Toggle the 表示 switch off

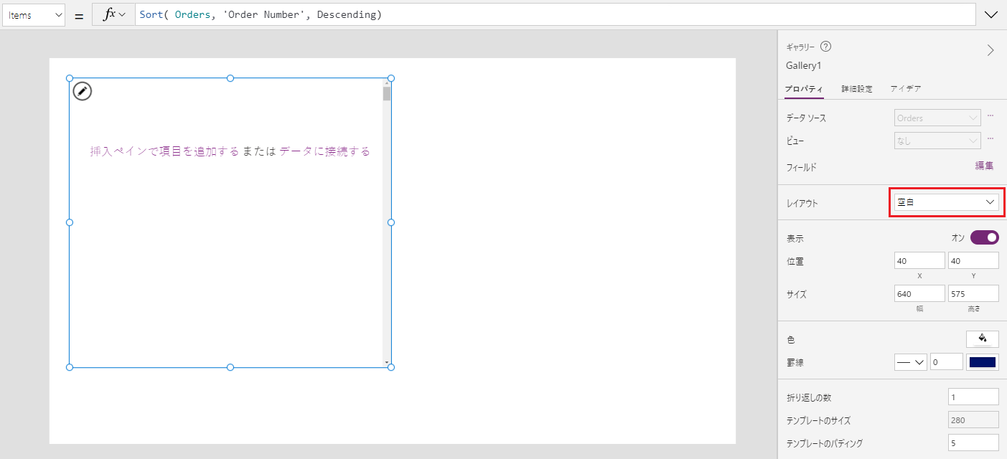(985, 237)
